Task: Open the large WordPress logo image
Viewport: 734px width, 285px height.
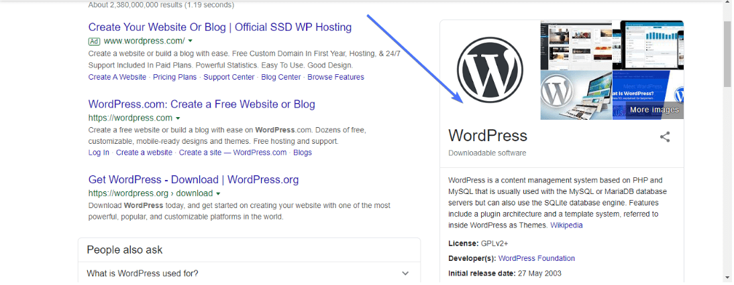Action: click(x=490, y=70)
